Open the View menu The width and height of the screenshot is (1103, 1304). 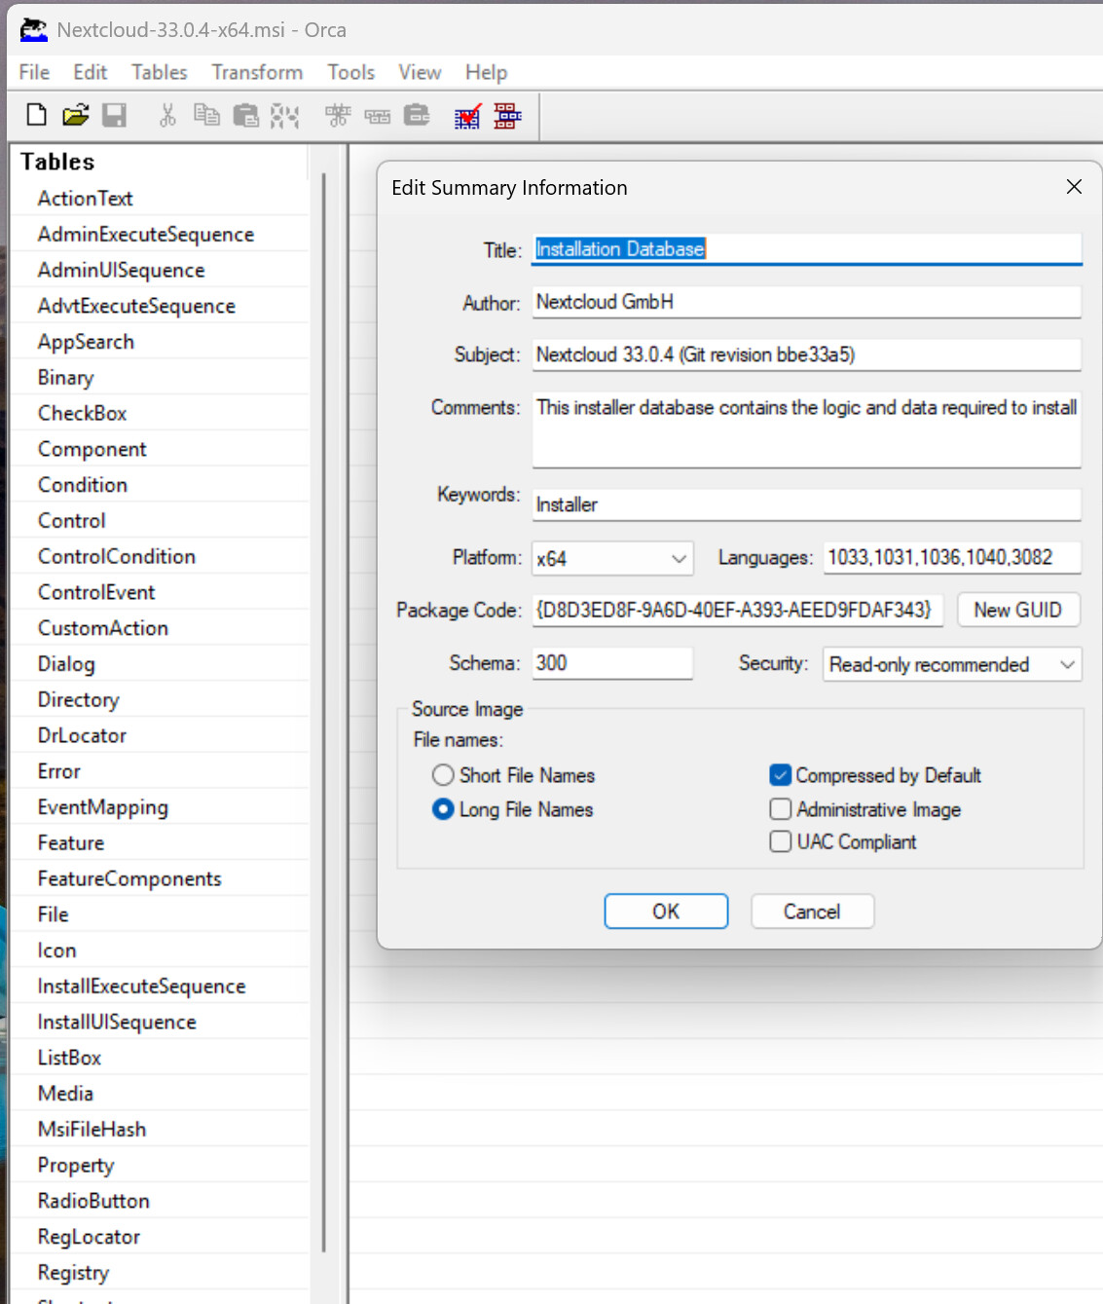pos(420,72)
